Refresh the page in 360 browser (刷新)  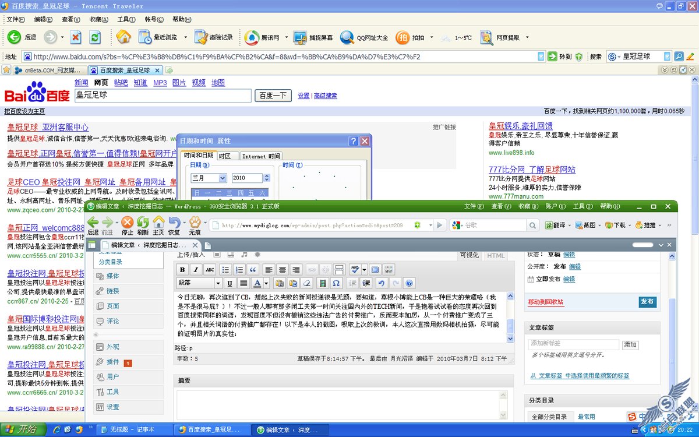pyautogui.click(x=143, y=225)
